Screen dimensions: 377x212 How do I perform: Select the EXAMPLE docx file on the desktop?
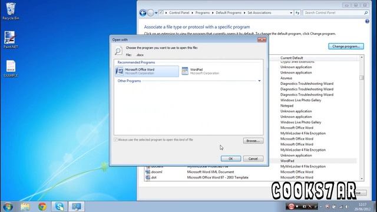pos(11,68)
